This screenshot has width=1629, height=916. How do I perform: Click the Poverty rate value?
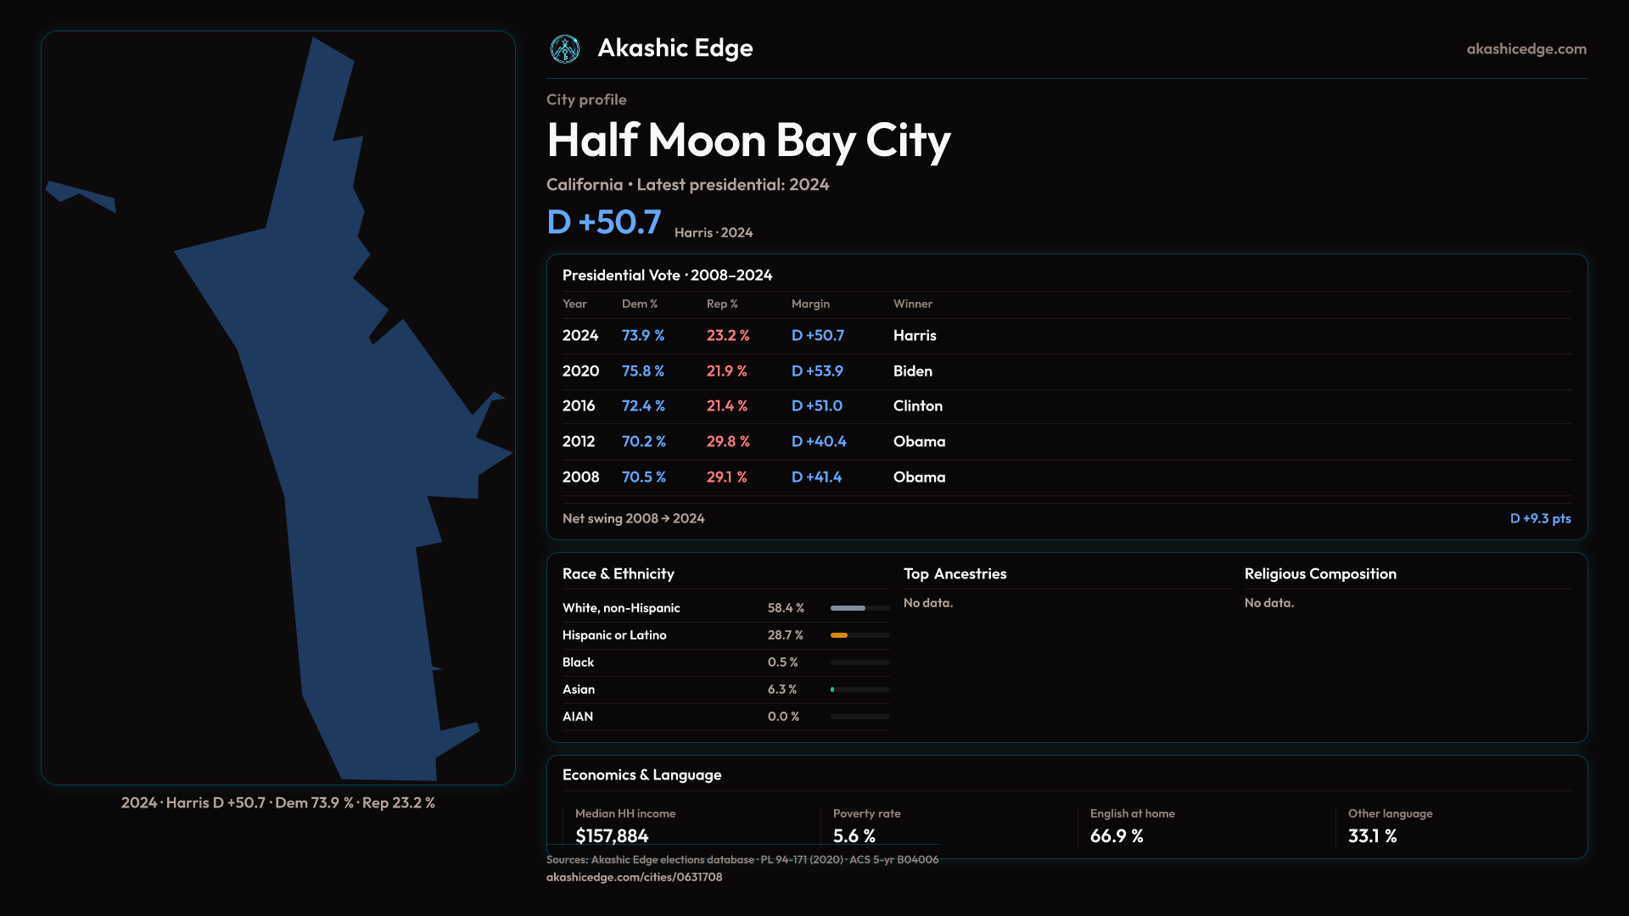[854, 835]
